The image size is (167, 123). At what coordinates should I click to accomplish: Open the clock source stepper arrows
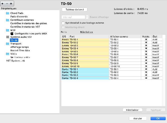pos(87,17)
